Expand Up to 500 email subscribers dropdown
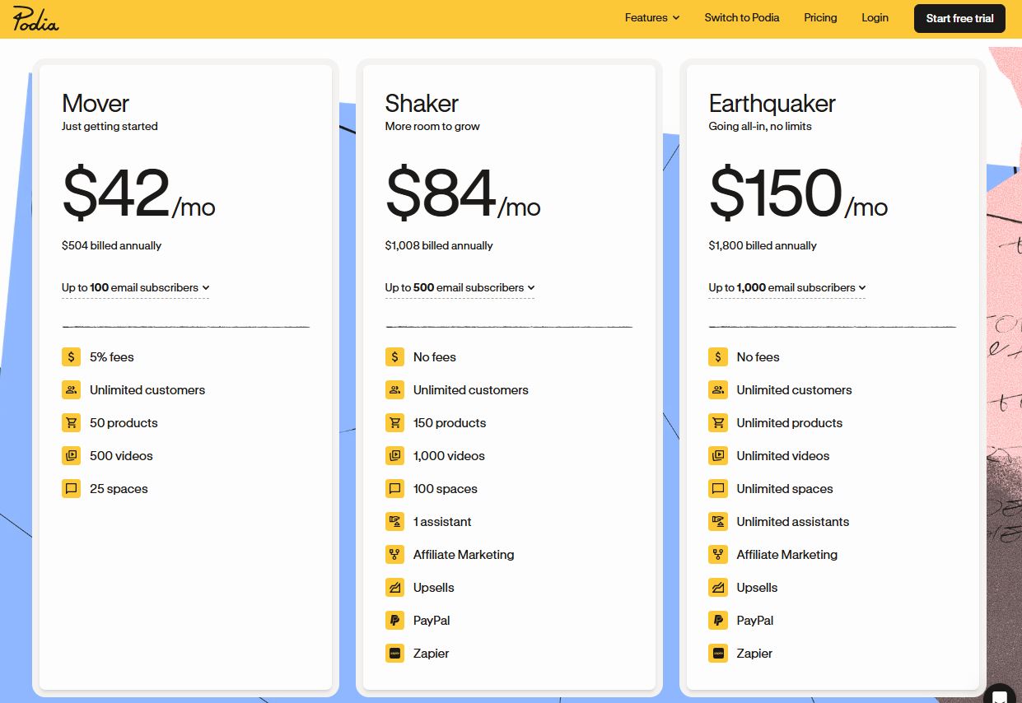The image size is (1022, 703). point(460,287)
